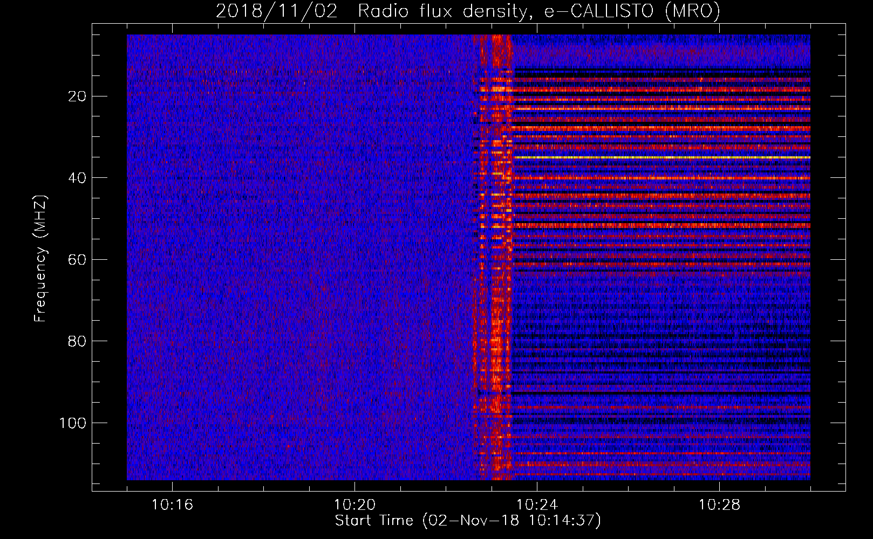Click the 'Start Time (02-Nov-18 10:14:37)' label
The width and height of the screenshot is (873, 539).
click(x=468, y=521)
